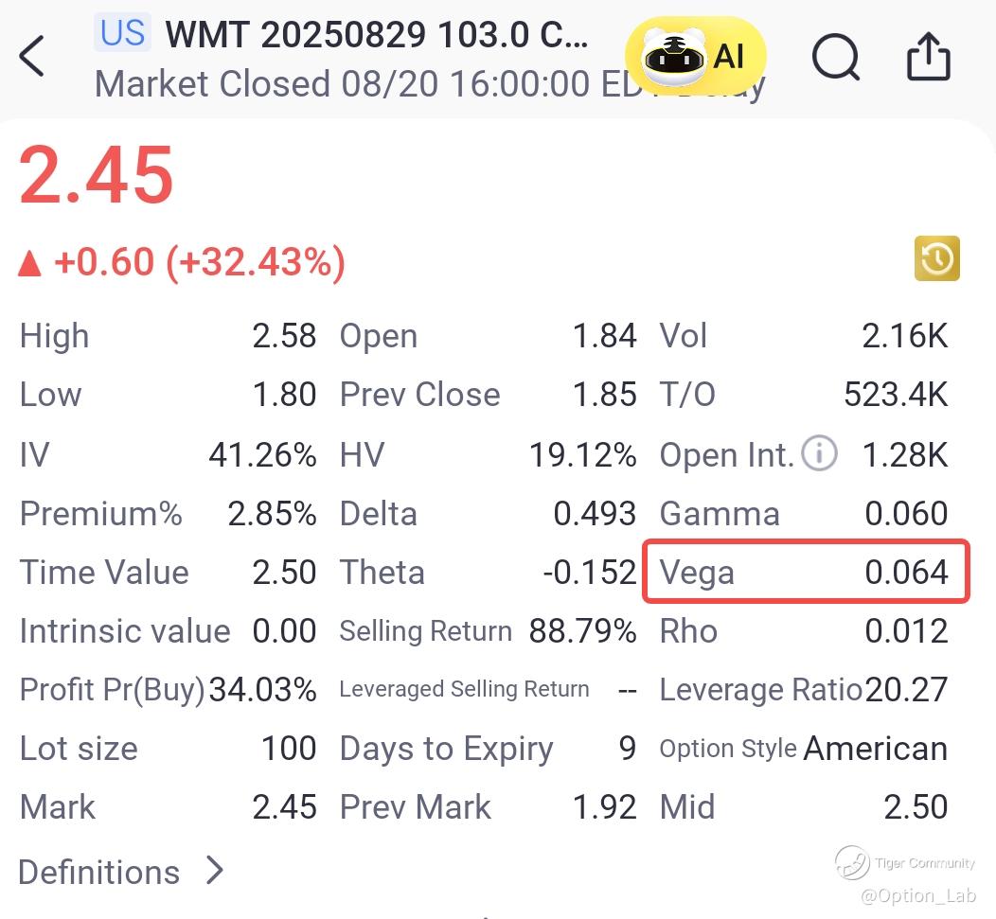996x919 pixels.
Task: Tap the Delta 0.493 value
Action: [595, 514]
